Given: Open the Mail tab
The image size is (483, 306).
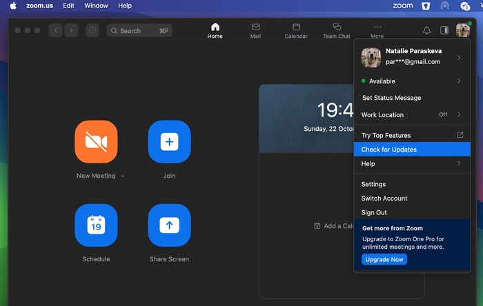Looking at the screenshot, I should click(x=255, y=31).
